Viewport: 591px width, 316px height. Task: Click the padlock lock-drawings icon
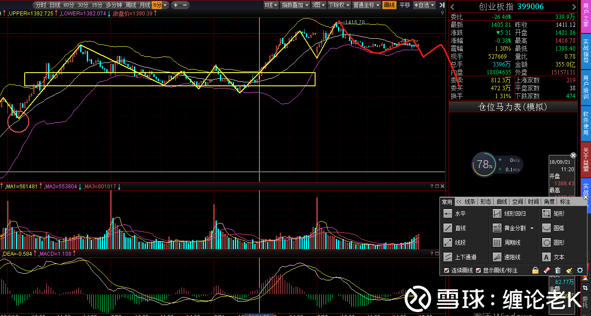click(x=535, y=270)
